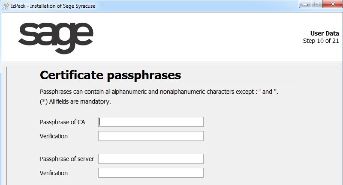Click the 'Step 10 of 21' indicator
This screenshot has height=185, width=343.
click(321, 41)
